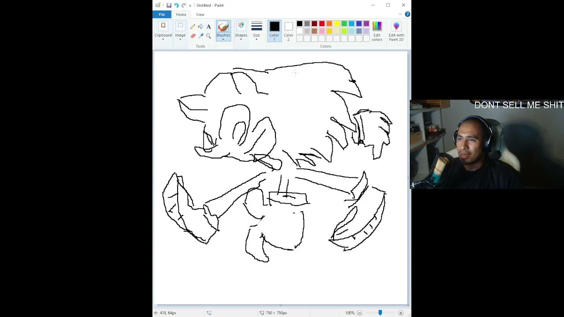
Task: Pick the gray color swatch in top row
Action: (307, 24)
